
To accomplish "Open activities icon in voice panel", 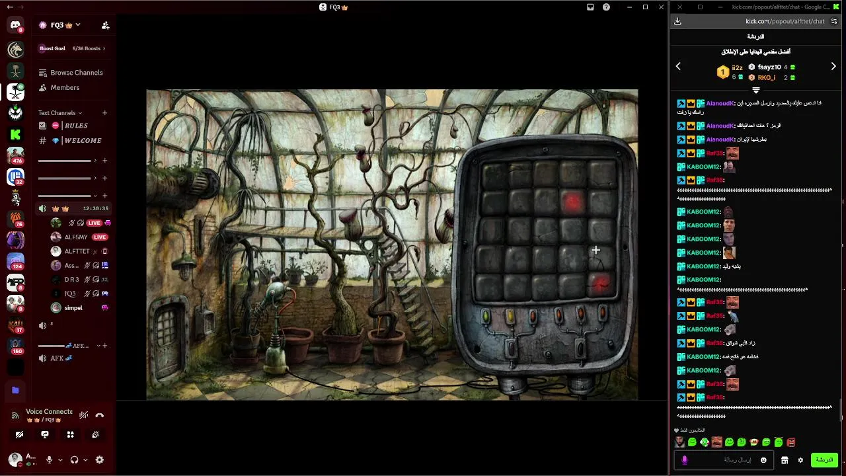I will pyautogui.click(x=70, y=434).
